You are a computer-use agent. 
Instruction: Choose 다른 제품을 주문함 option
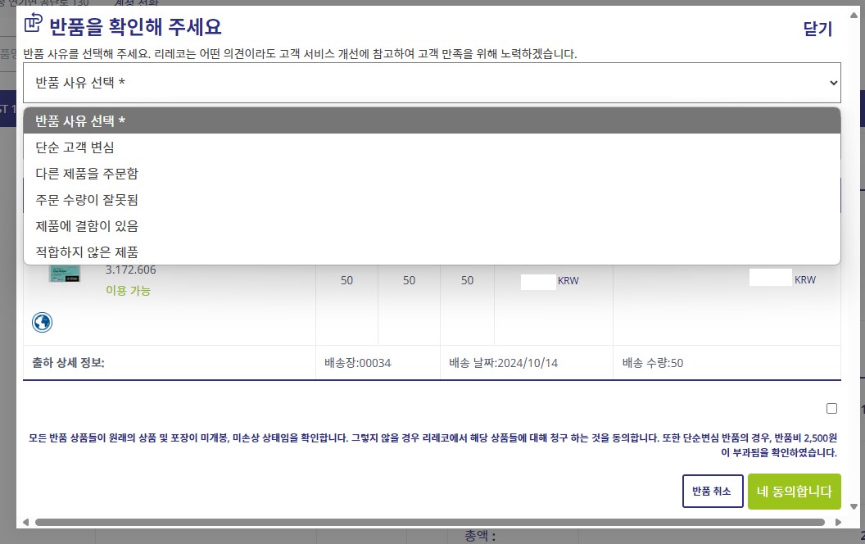coord(432,173)
